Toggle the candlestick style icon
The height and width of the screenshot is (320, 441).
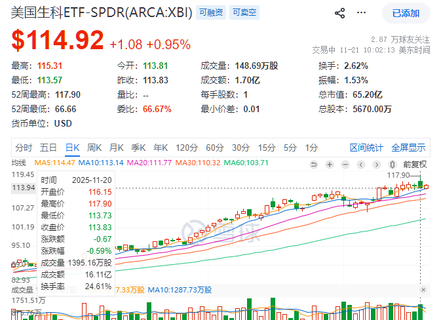[x=393, y=165]
